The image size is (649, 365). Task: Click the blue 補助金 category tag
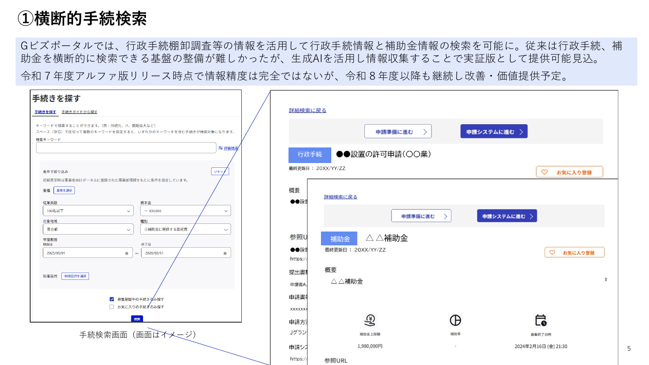click(x=339, y=238)
